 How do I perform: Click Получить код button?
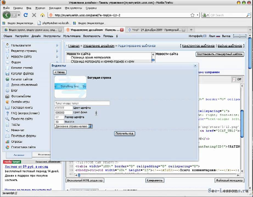124,134
